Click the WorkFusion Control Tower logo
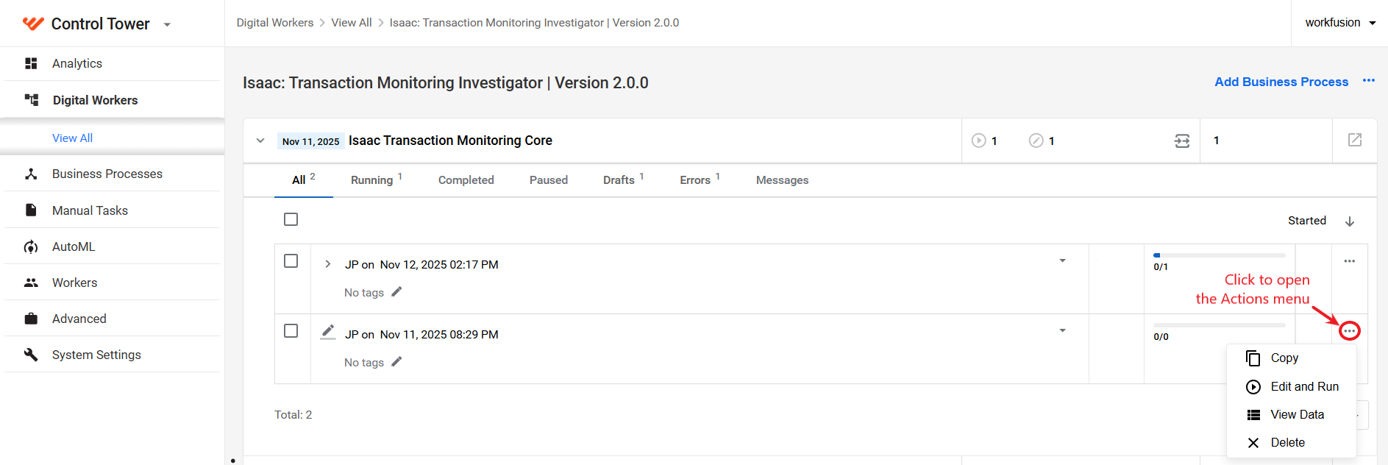The height and width of the screenshot is (465, 1388). 33,24
